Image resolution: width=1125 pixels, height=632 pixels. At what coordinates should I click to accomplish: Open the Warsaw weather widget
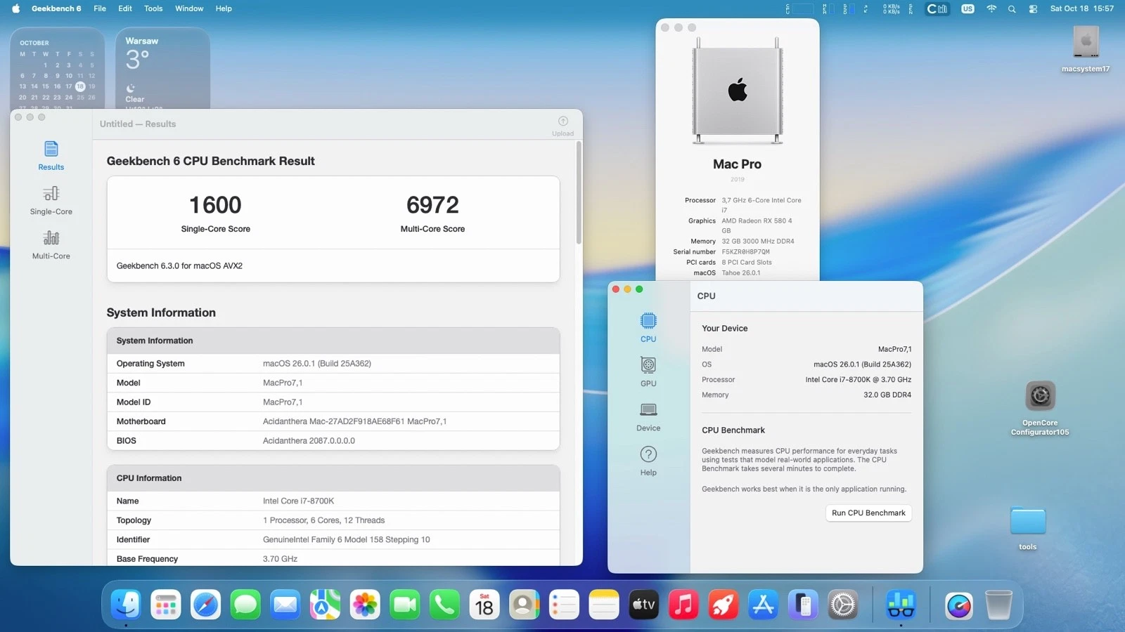coord(162,68)
